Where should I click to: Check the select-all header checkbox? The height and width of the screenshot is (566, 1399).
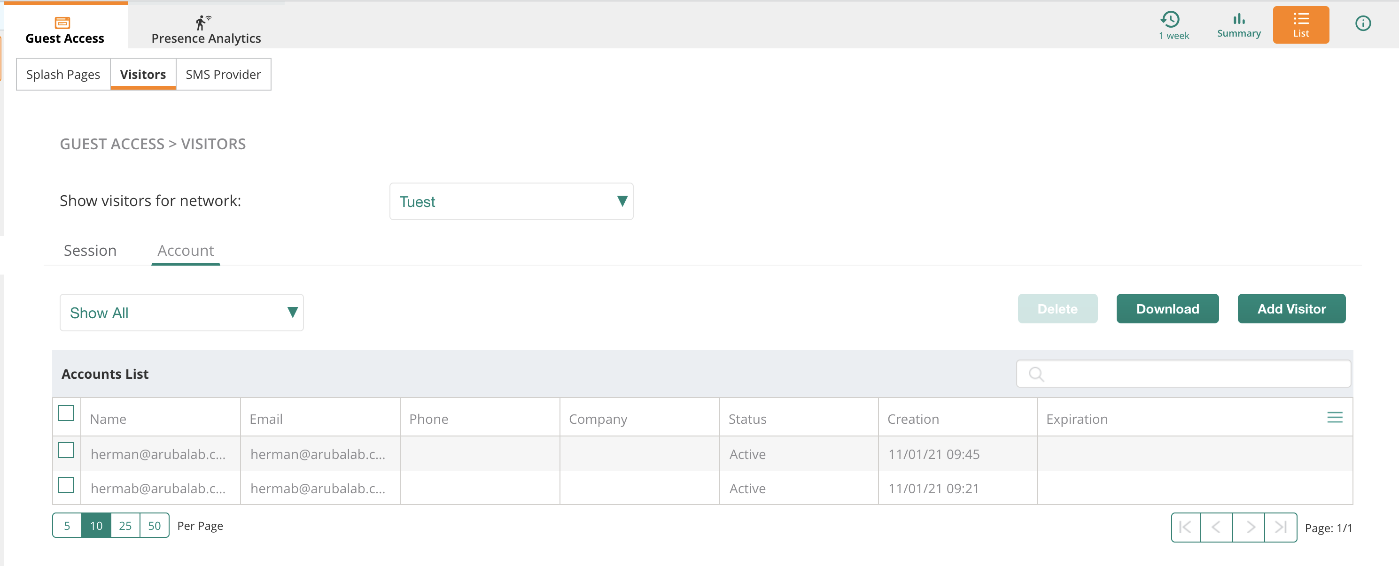point(66,413)
